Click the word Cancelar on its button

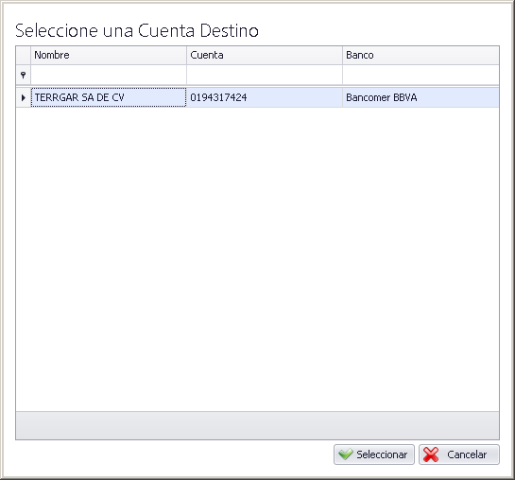point(467,454)
